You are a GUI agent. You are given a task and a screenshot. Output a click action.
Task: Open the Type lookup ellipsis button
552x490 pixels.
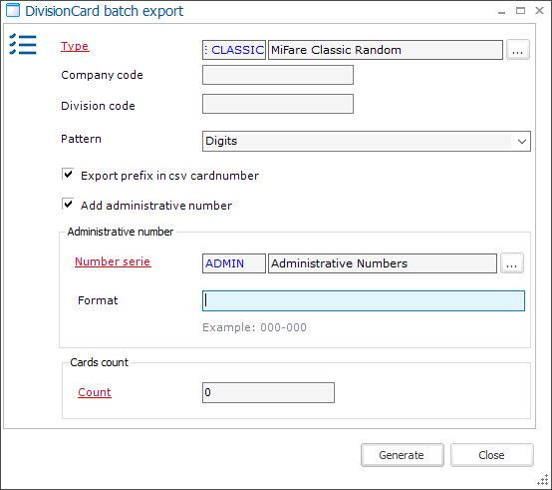pyautogui.click(x=517, y=50)
